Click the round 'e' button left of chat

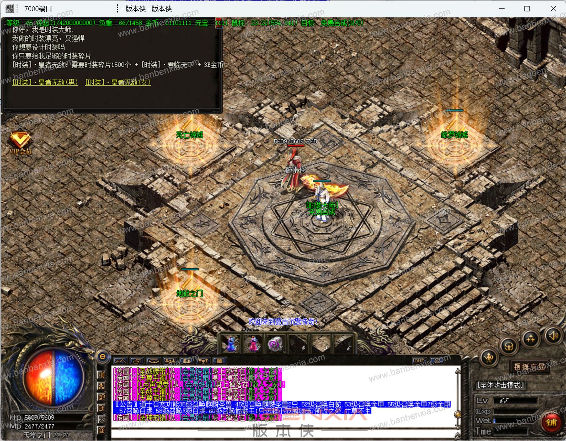point(103,356)
